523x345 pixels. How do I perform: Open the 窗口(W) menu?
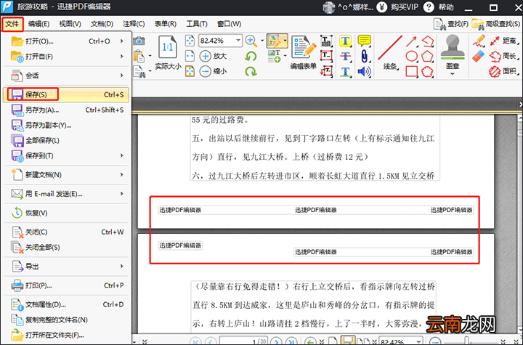click(x=229, y=24)
